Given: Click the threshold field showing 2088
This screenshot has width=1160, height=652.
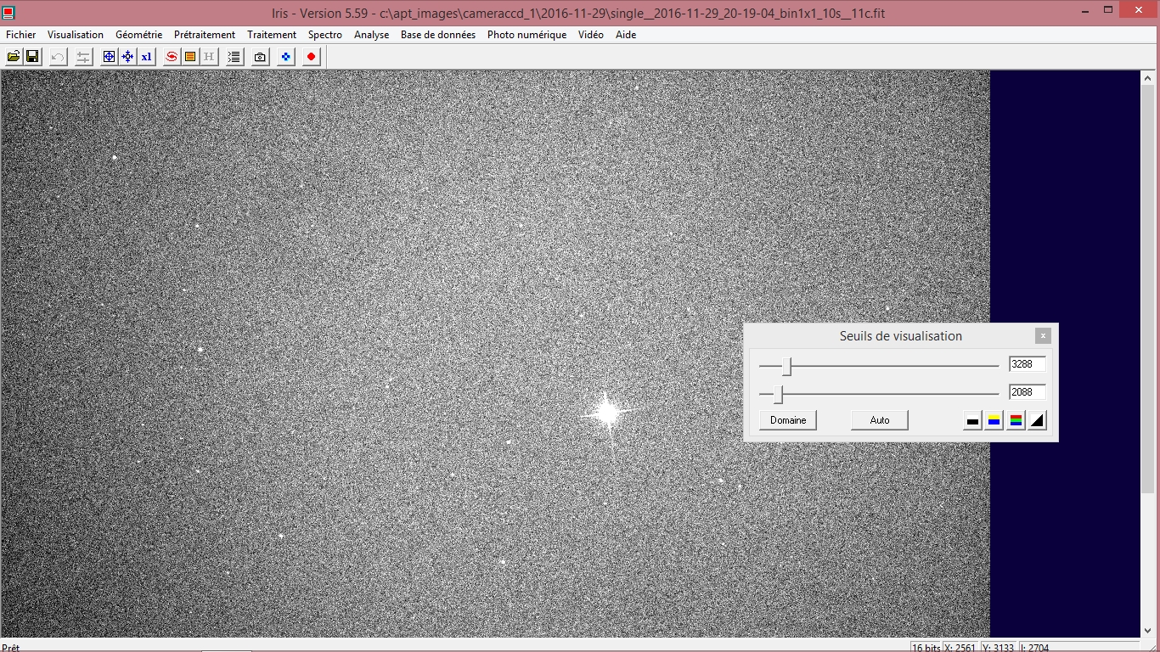Looking at the screenshot, I should tap(1028, 392).
